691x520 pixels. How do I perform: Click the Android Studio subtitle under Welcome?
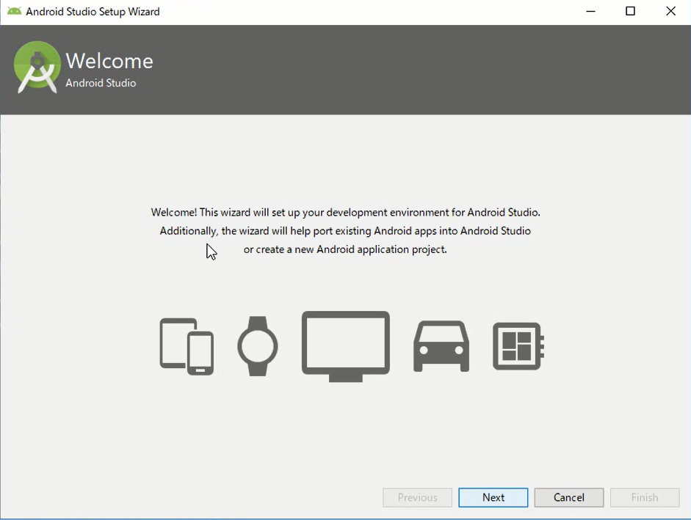point(101,83)
